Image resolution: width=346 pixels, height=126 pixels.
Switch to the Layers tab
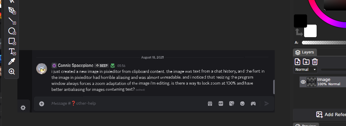coord(305,52)
